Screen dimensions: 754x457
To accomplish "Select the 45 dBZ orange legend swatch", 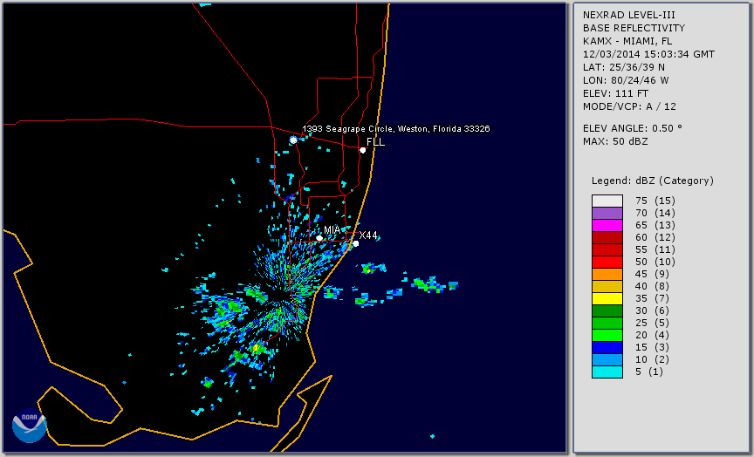I will 607,274.
